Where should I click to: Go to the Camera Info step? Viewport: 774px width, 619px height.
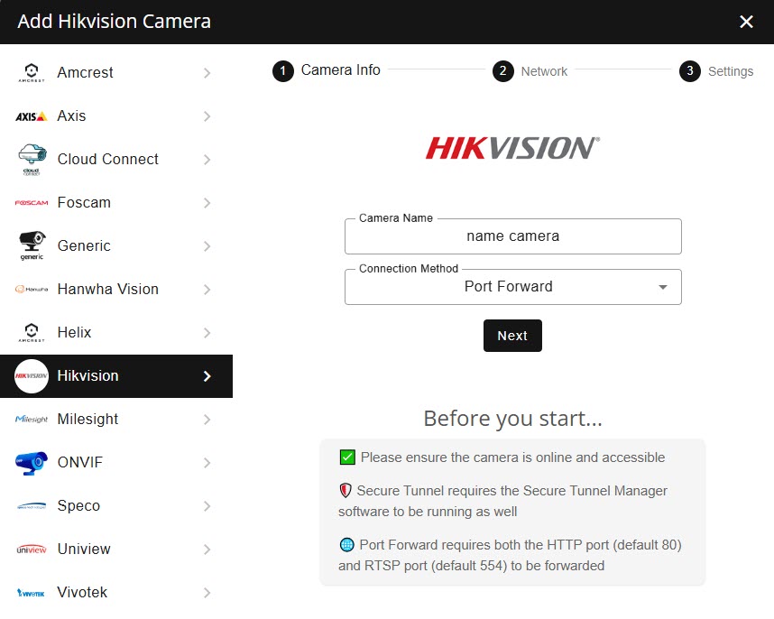point(327,70)
